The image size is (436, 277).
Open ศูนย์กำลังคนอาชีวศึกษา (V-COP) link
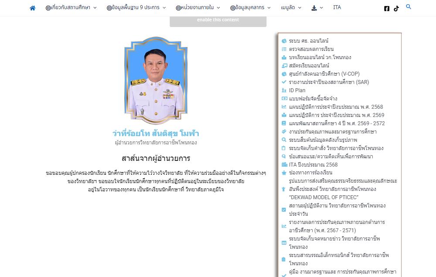tap(324, 74)
